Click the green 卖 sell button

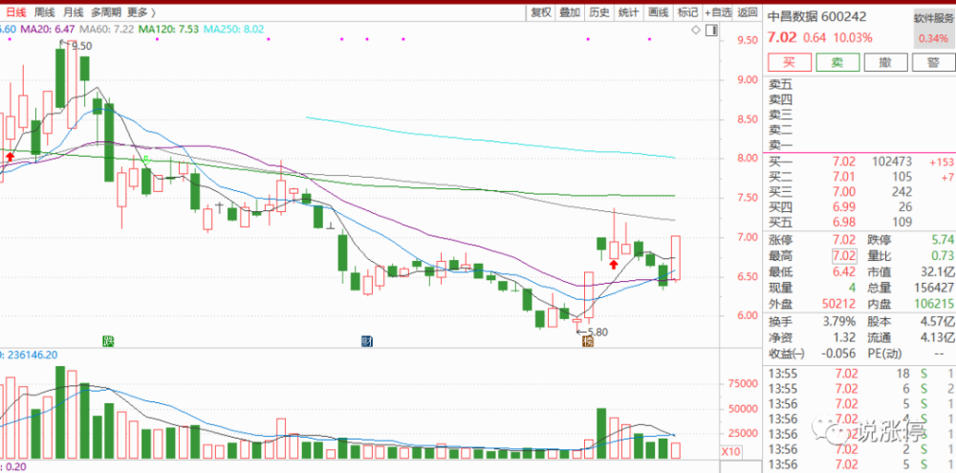click(837, 62)
